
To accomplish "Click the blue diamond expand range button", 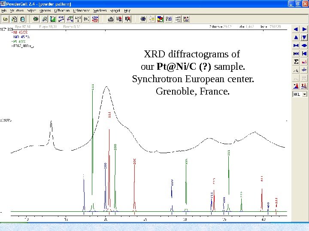I will click(304, 45).
